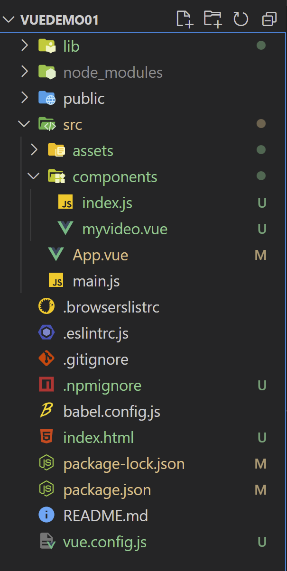
Task: Click the U status badge on vue.config.js
Action: coord(261,542)
